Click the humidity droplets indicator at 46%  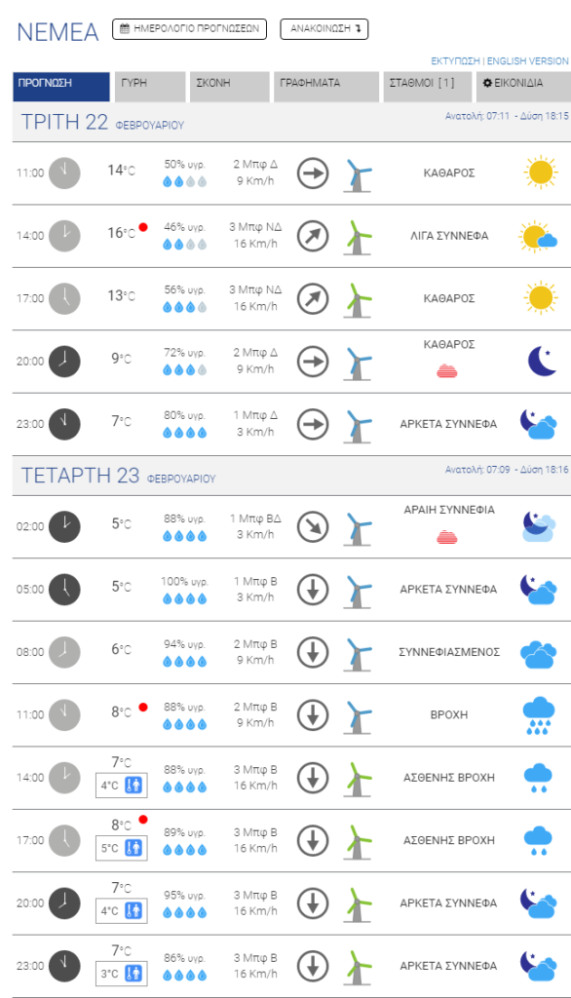tap(184, 245)
